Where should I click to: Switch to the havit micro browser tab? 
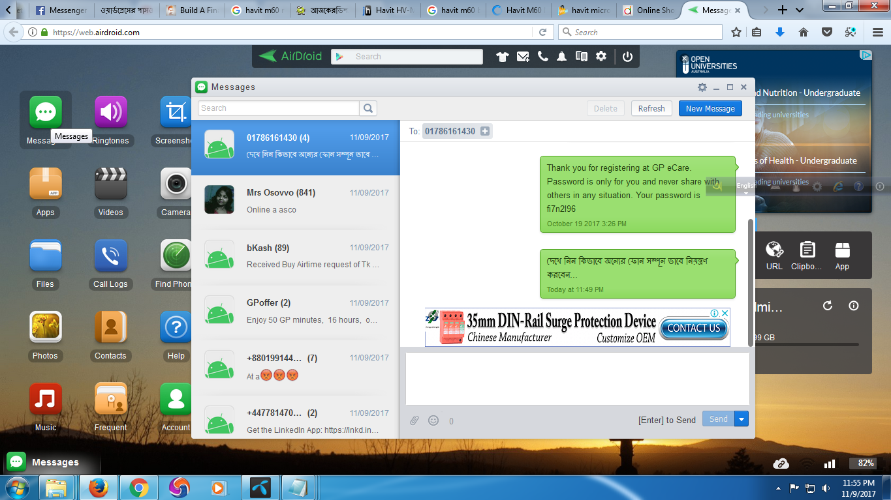[584, 10]
